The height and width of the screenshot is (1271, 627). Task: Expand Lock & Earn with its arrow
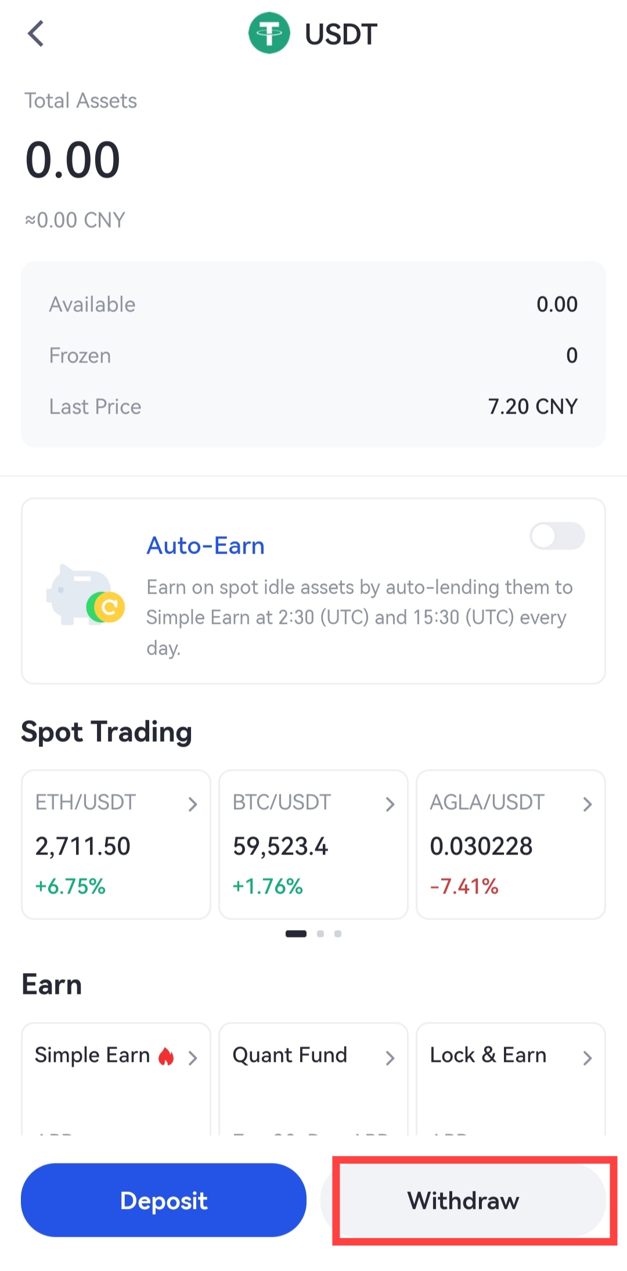tap(588, 1058)
